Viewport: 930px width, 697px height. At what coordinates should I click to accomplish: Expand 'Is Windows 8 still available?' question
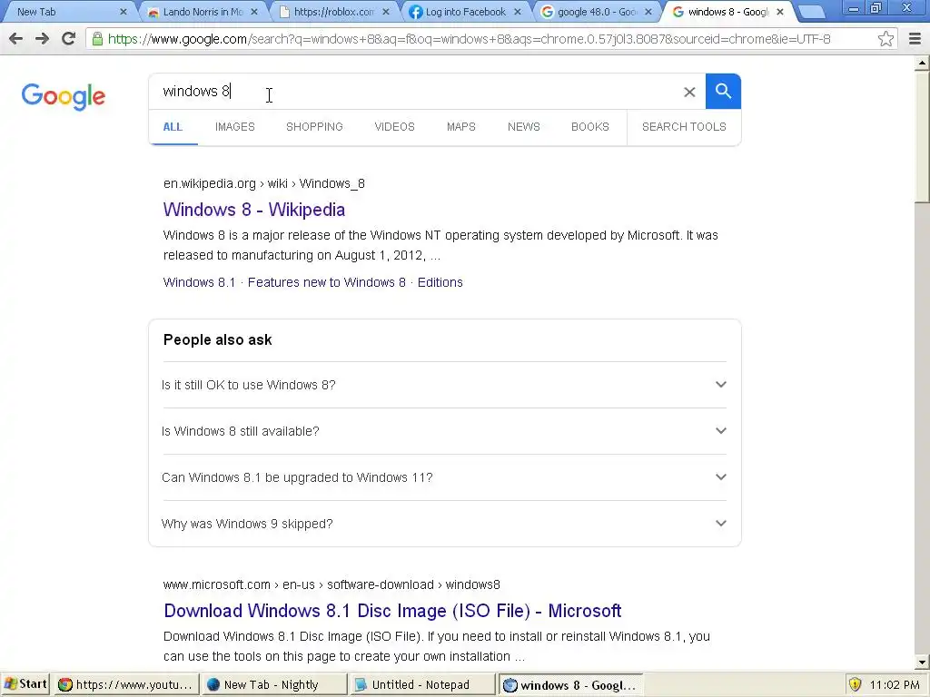pyautogui.click(x=444, y=431)
